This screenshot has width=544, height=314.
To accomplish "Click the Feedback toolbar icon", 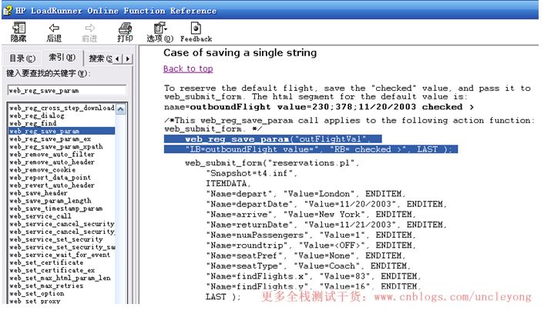I will pyautogui.click(x=196, y=28).
